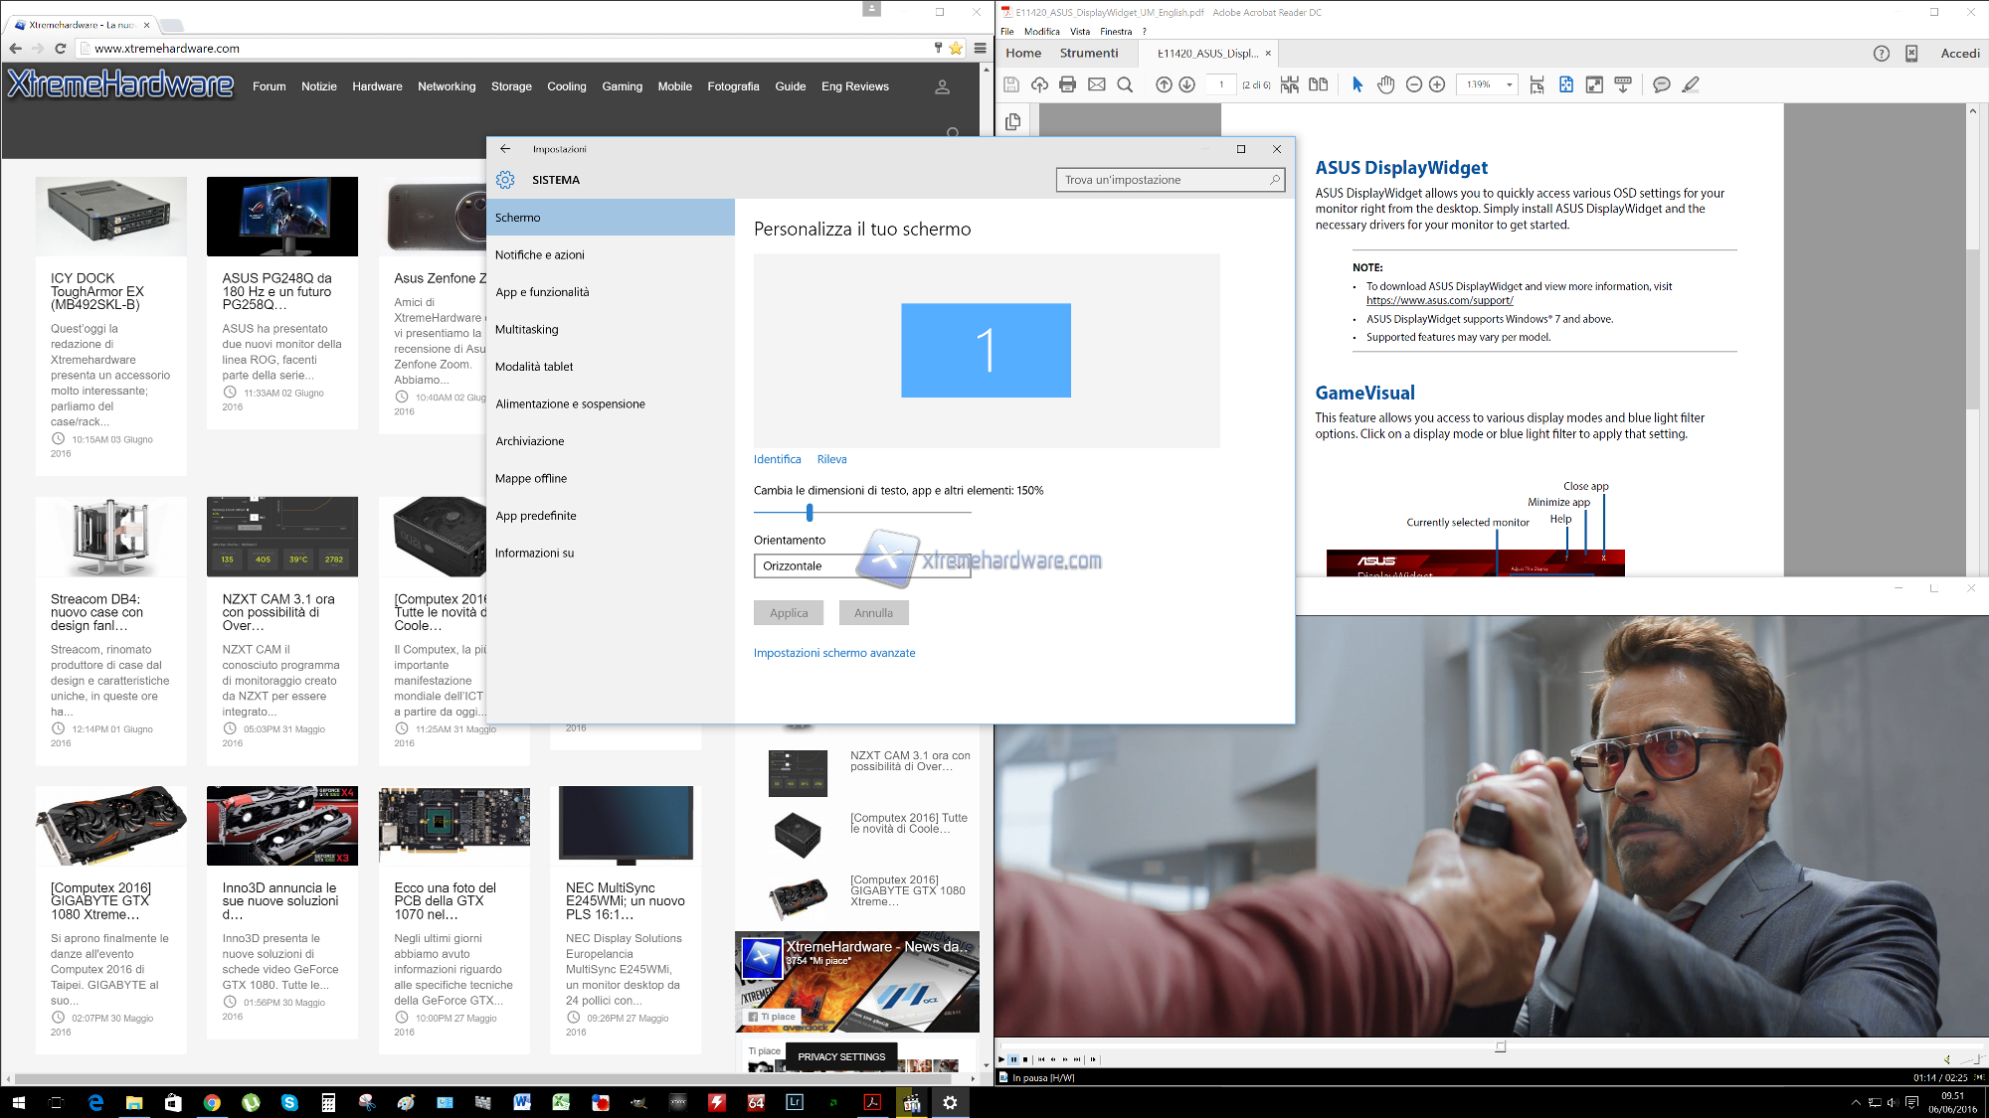Click the highlighter pen icon in Acrobat

point(1691,84)
